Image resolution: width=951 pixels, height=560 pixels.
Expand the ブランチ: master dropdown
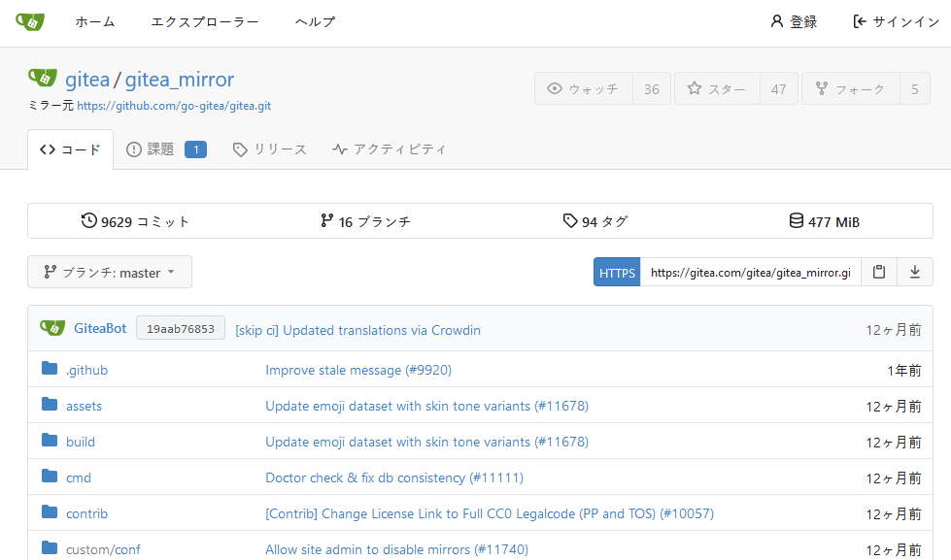pyautogui.click(x=110, y=273)
